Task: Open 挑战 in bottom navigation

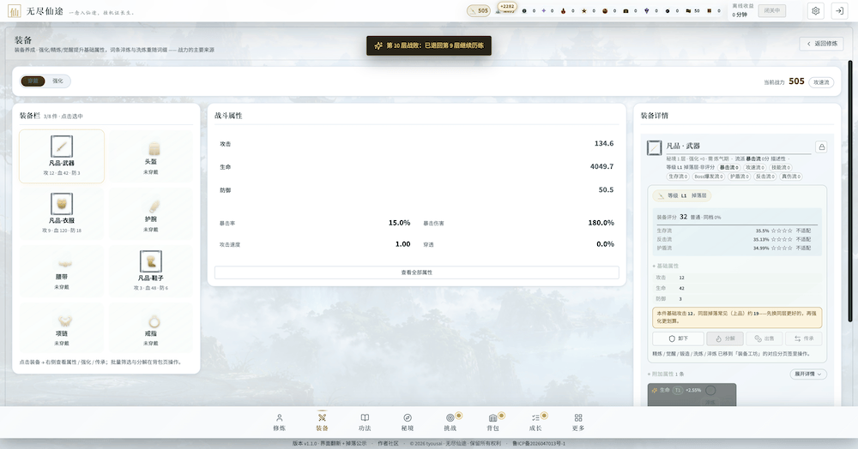Action: 450,422
